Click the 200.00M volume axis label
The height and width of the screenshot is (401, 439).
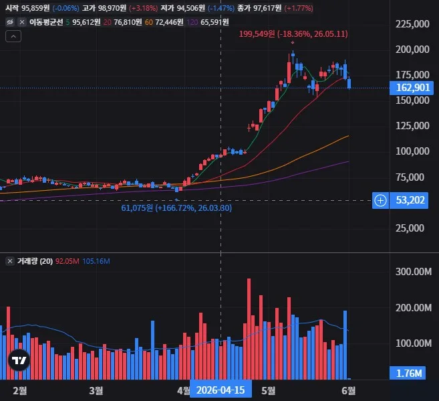click(414, 308)
